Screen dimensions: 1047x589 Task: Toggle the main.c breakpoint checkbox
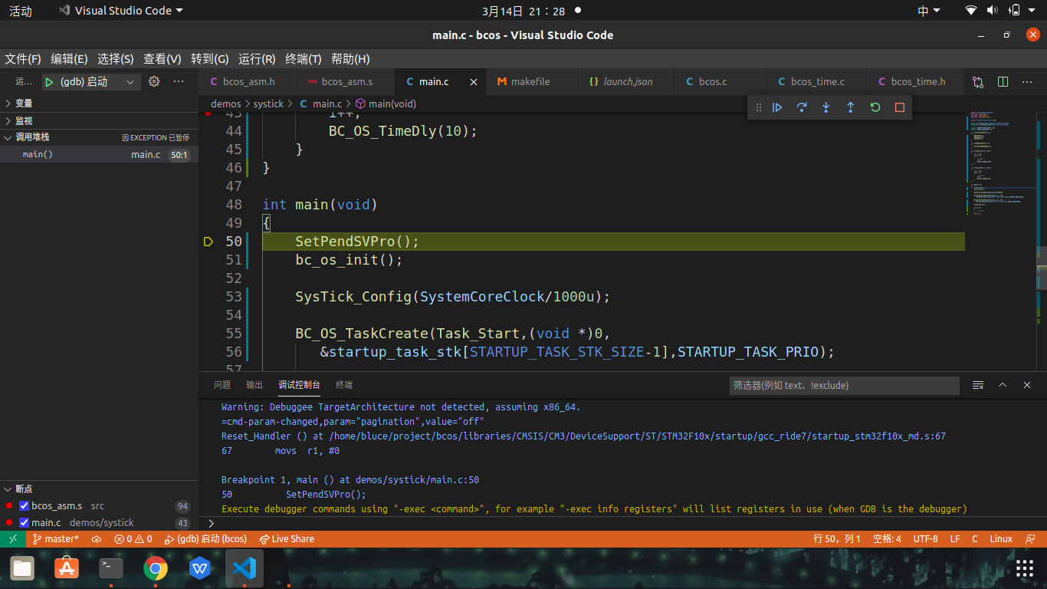(24, 523)
